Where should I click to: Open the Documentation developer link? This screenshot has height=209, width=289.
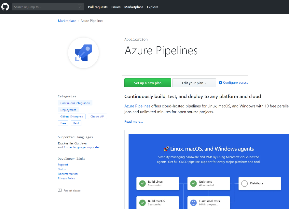tap(68, 174)
